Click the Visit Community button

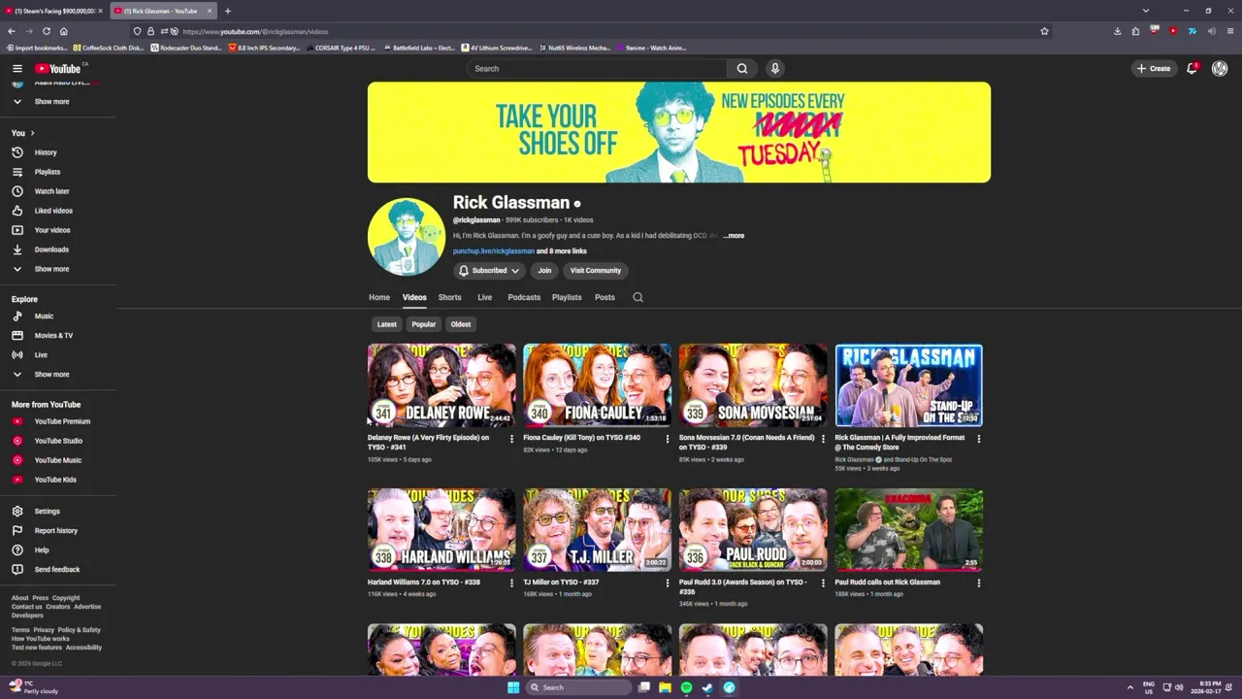[x=596, y=271]
